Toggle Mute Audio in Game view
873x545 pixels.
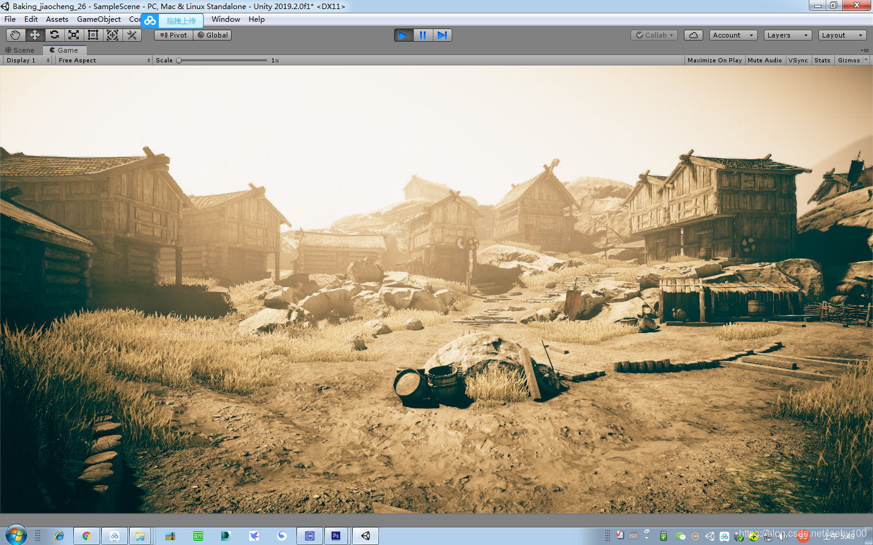tap(764, 61)
